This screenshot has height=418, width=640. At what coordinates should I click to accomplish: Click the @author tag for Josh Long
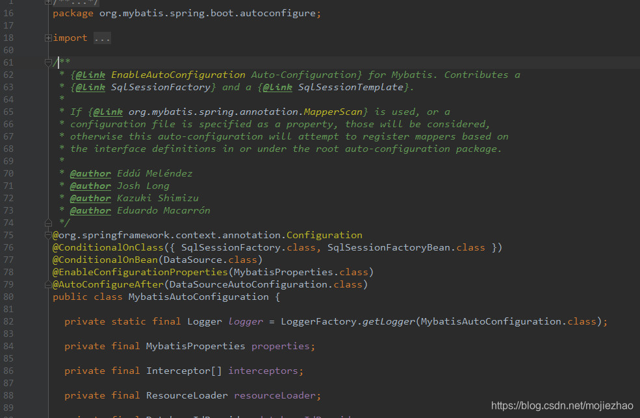pos(90,186)
